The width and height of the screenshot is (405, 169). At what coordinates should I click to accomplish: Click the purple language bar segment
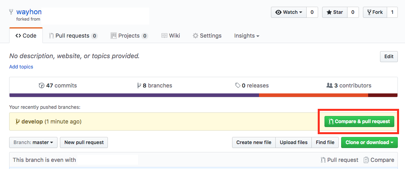click(134, 95)
